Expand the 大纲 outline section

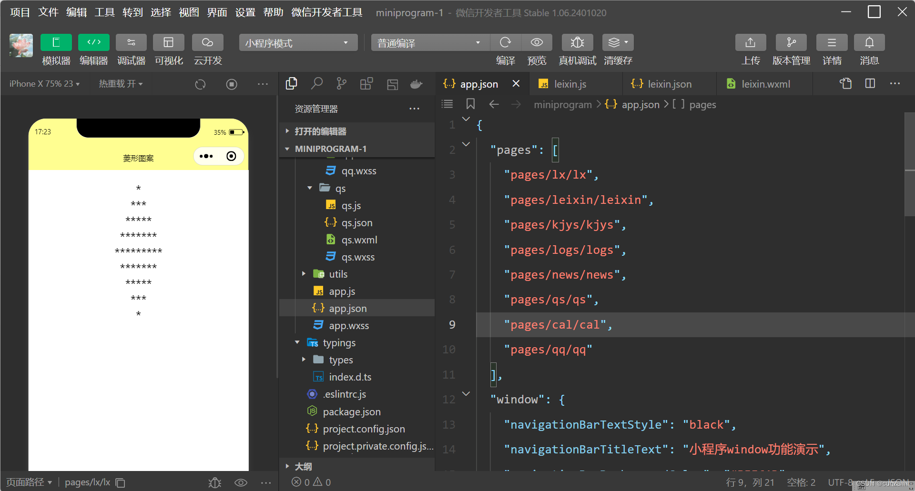tap(356, 466)
